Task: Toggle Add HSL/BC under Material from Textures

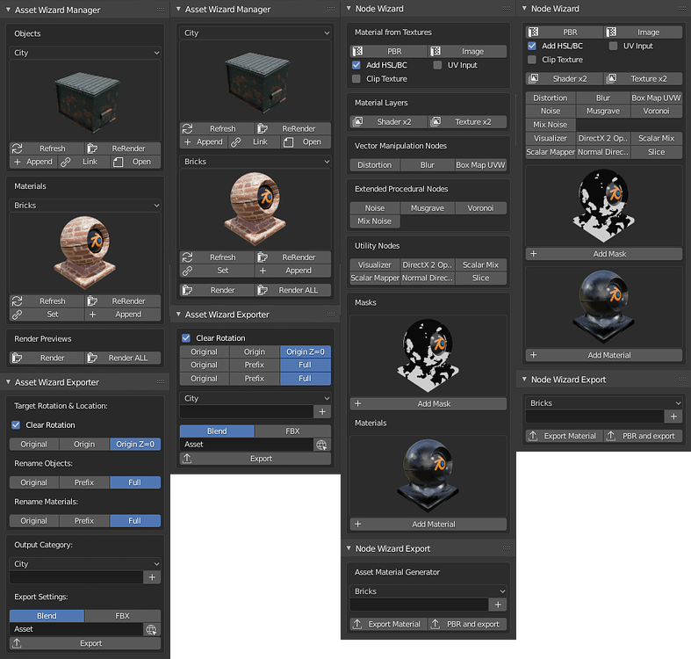Action: 356,65
